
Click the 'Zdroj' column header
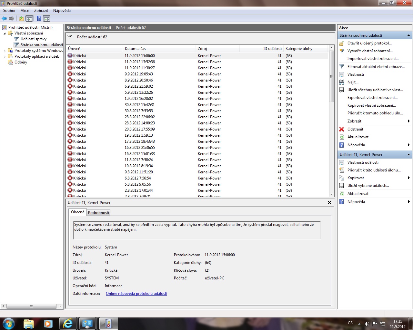[x=218, y=49]
